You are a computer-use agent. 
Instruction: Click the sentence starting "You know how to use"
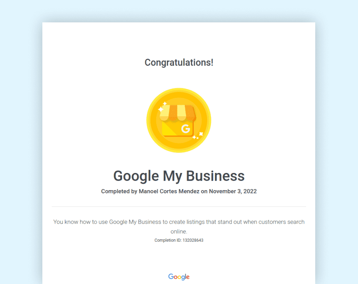click(x=179, y=222)
